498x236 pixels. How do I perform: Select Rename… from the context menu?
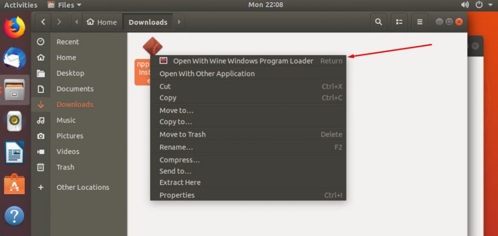click(248, 147)
